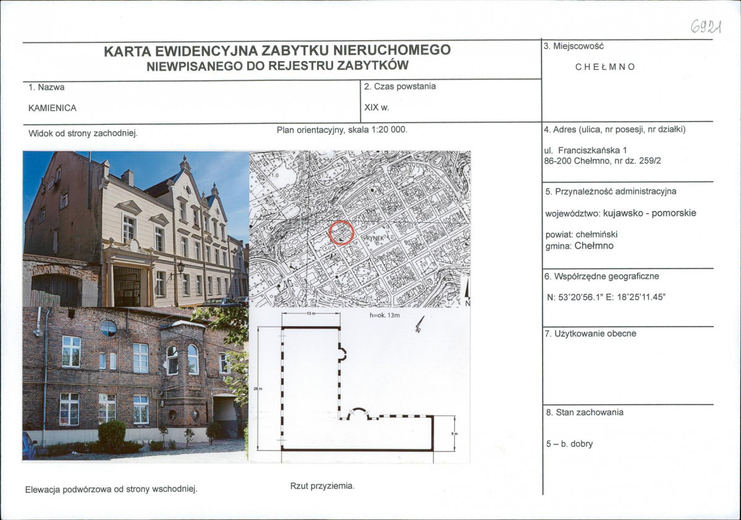Click the empty Użytkowanie obecne field
This screenshot has height=520, width=741.
627,367
